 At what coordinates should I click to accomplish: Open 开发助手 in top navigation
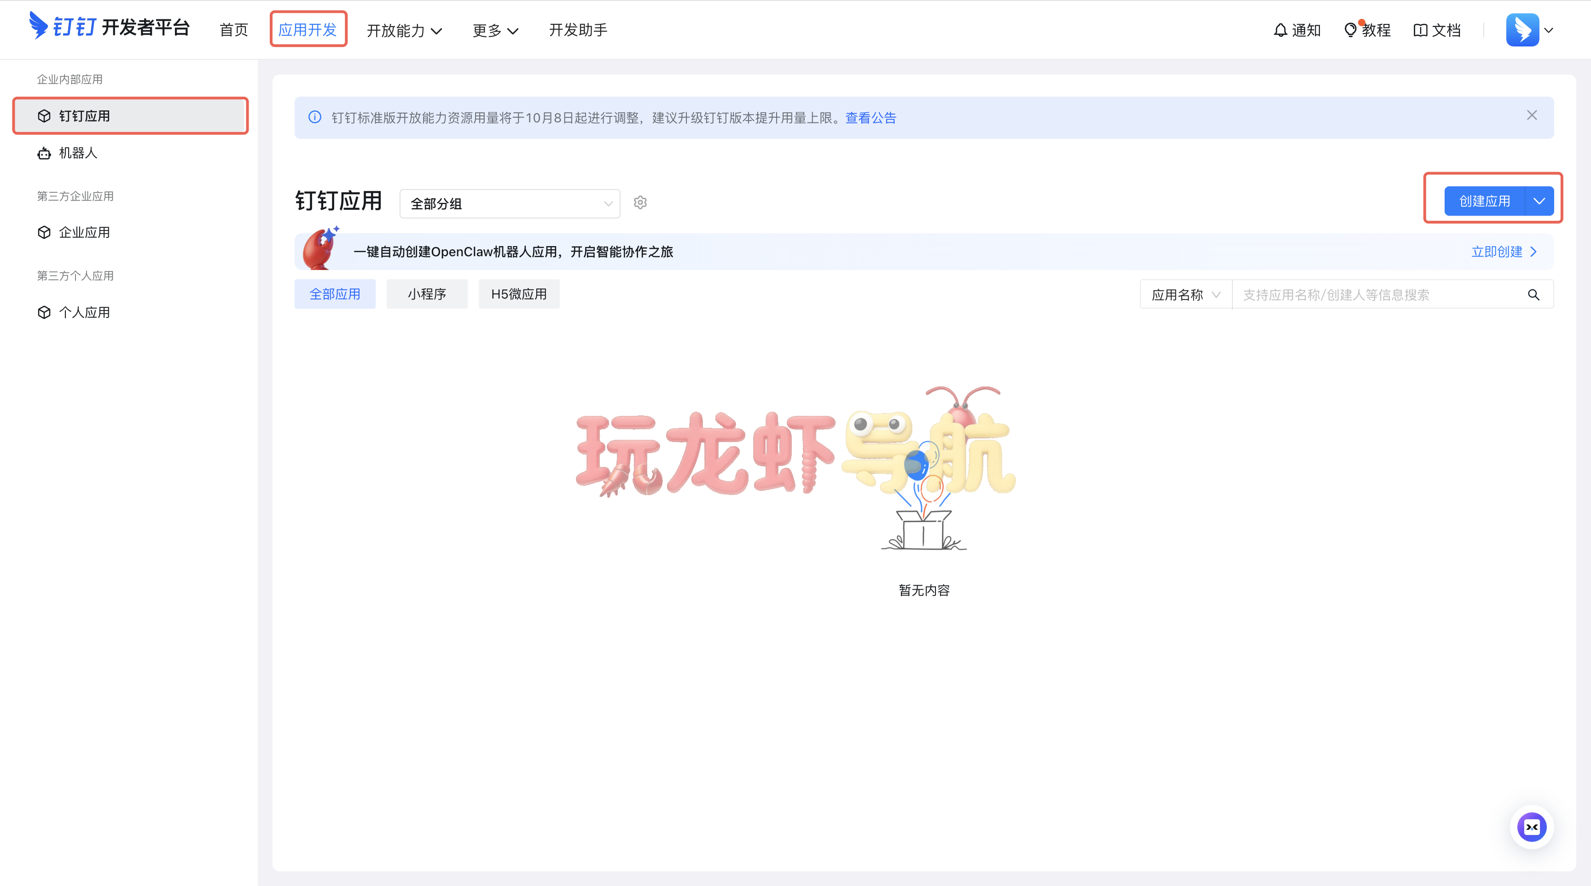(578, 29)
